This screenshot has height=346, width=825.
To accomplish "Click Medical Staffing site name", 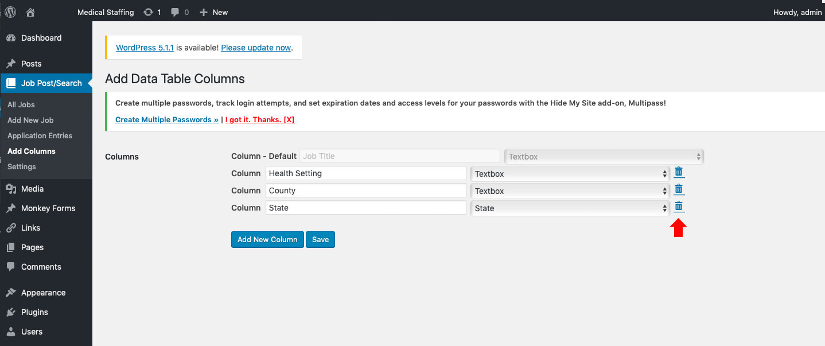I will [x=106, y=12].
